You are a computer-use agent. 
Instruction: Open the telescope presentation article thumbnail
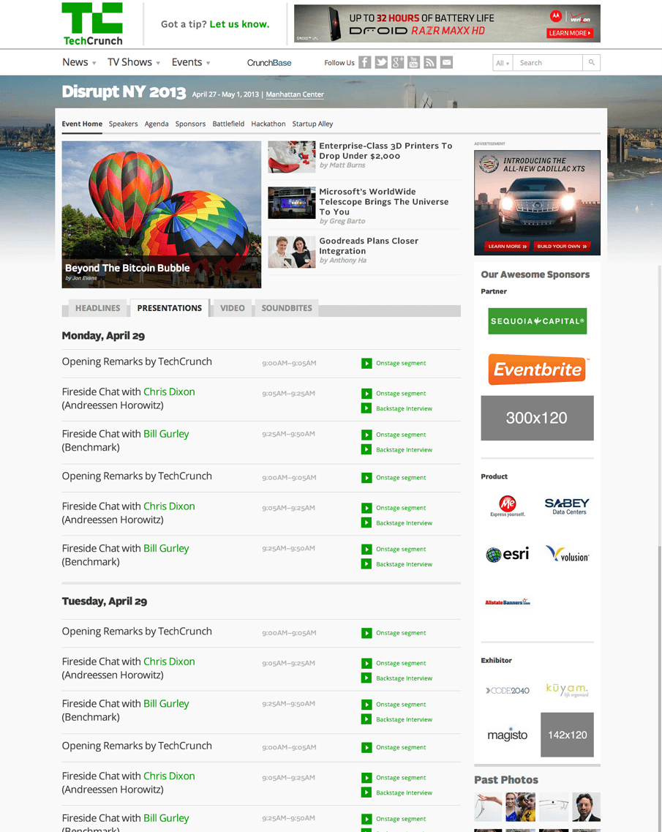pyautogui.click(x=292, y=203)
